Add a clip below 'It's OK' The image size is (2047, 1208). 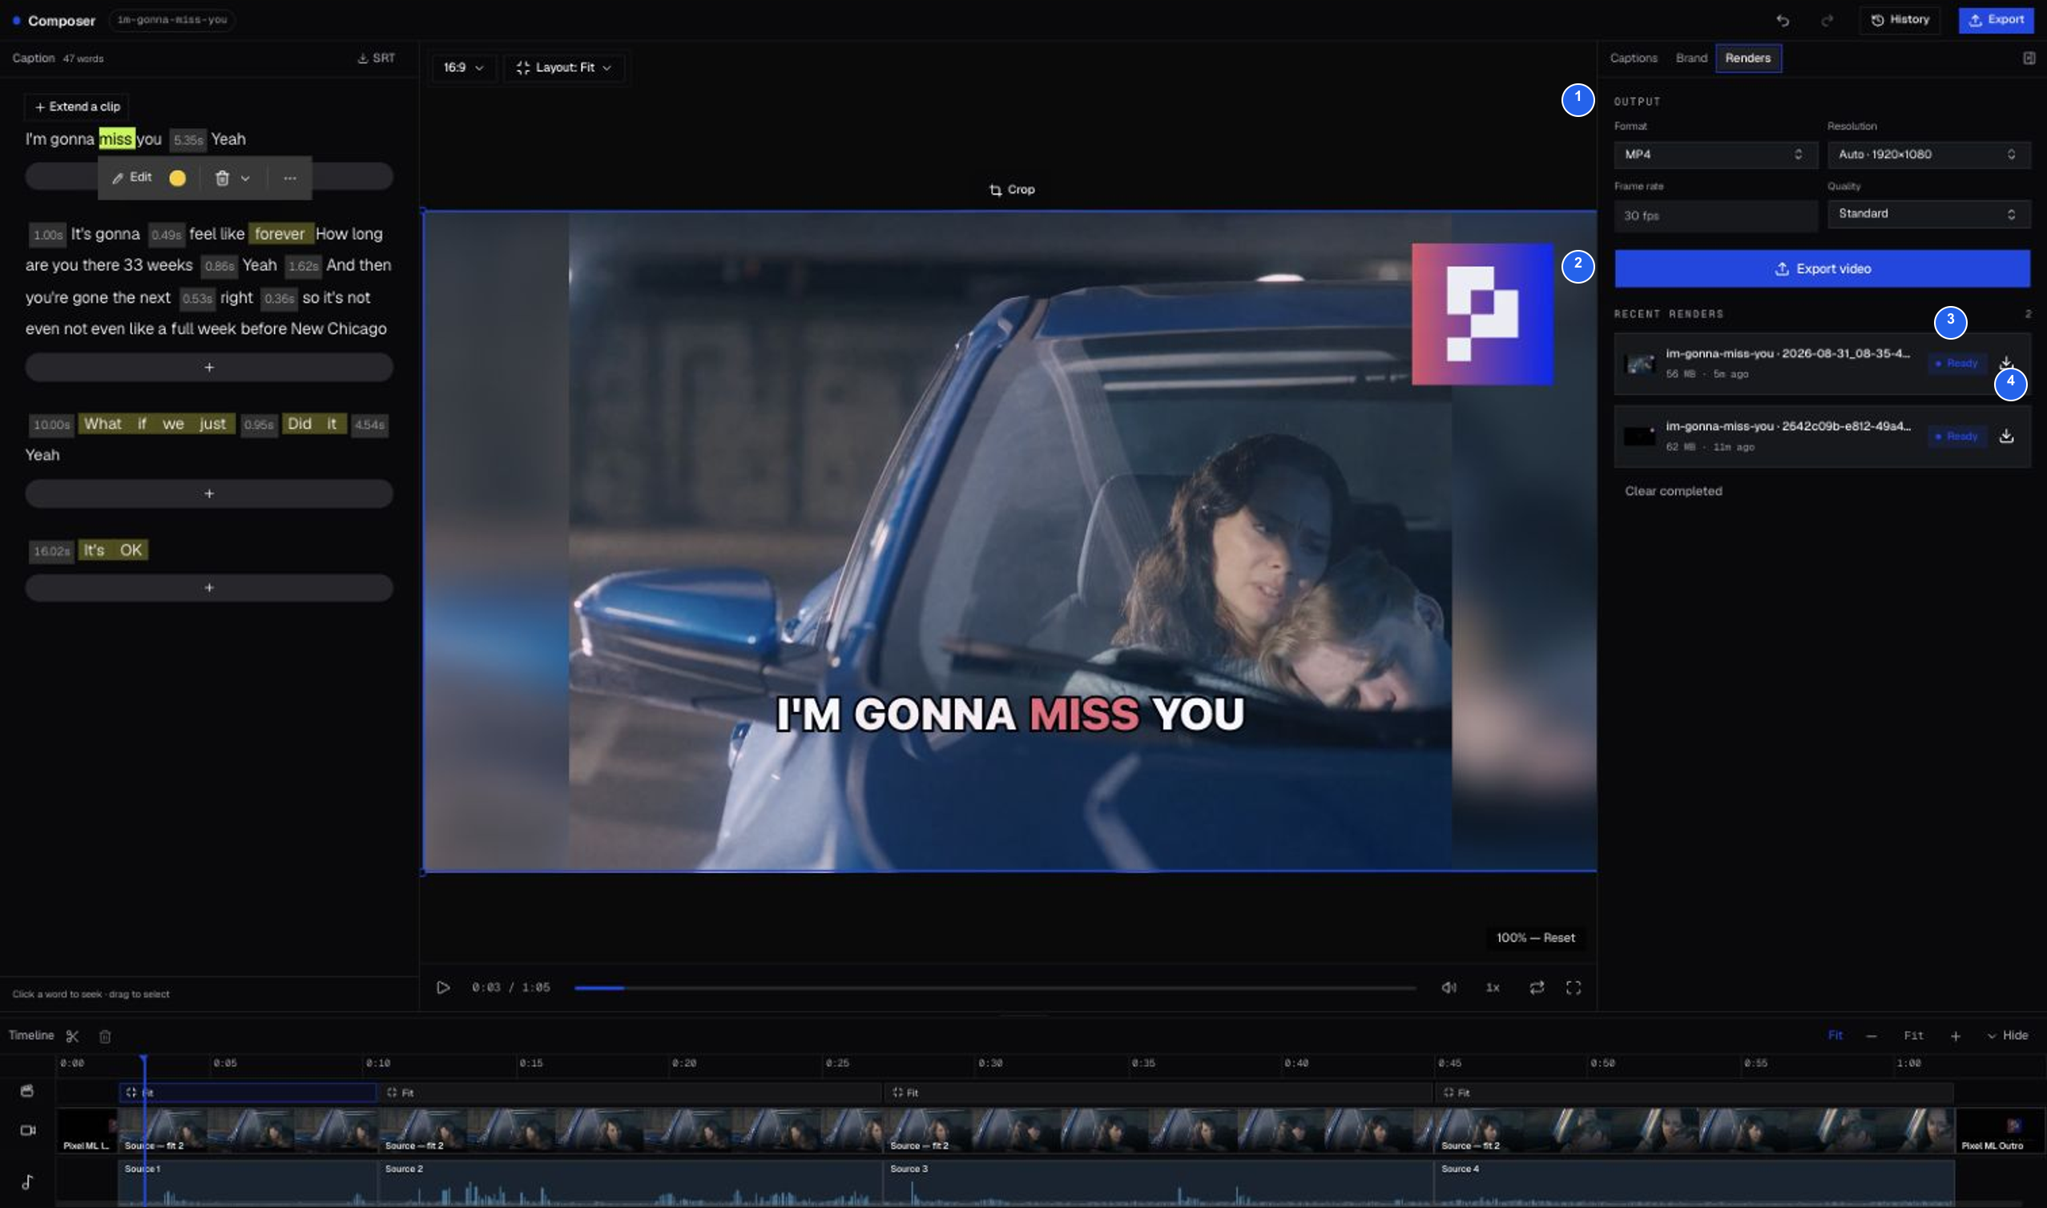pyautogui.click(x=209, y=587)
